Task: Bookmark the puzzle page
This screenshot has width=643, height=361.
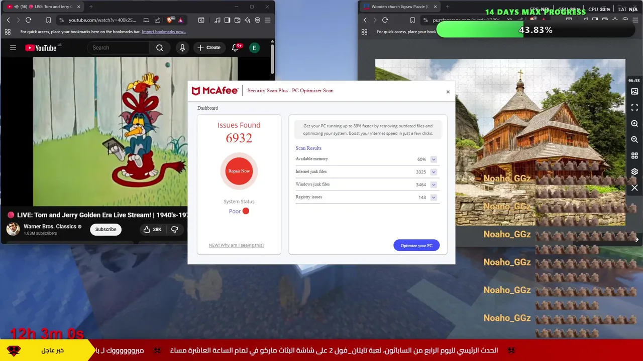Action: pos(412,20)
